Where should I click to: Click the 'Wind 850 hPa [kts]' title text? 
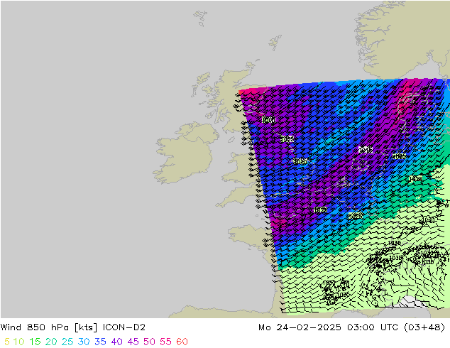[49, 327]
